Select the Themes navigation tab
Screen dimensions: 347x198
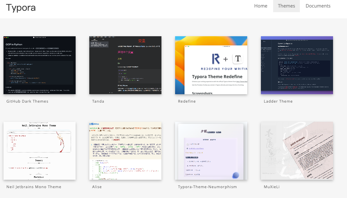point(286,6)
